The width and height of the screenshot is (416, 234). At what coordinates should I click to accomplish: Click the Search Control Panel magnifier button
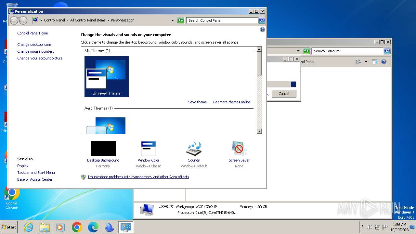pyautogui.click(x=262, y=20)
